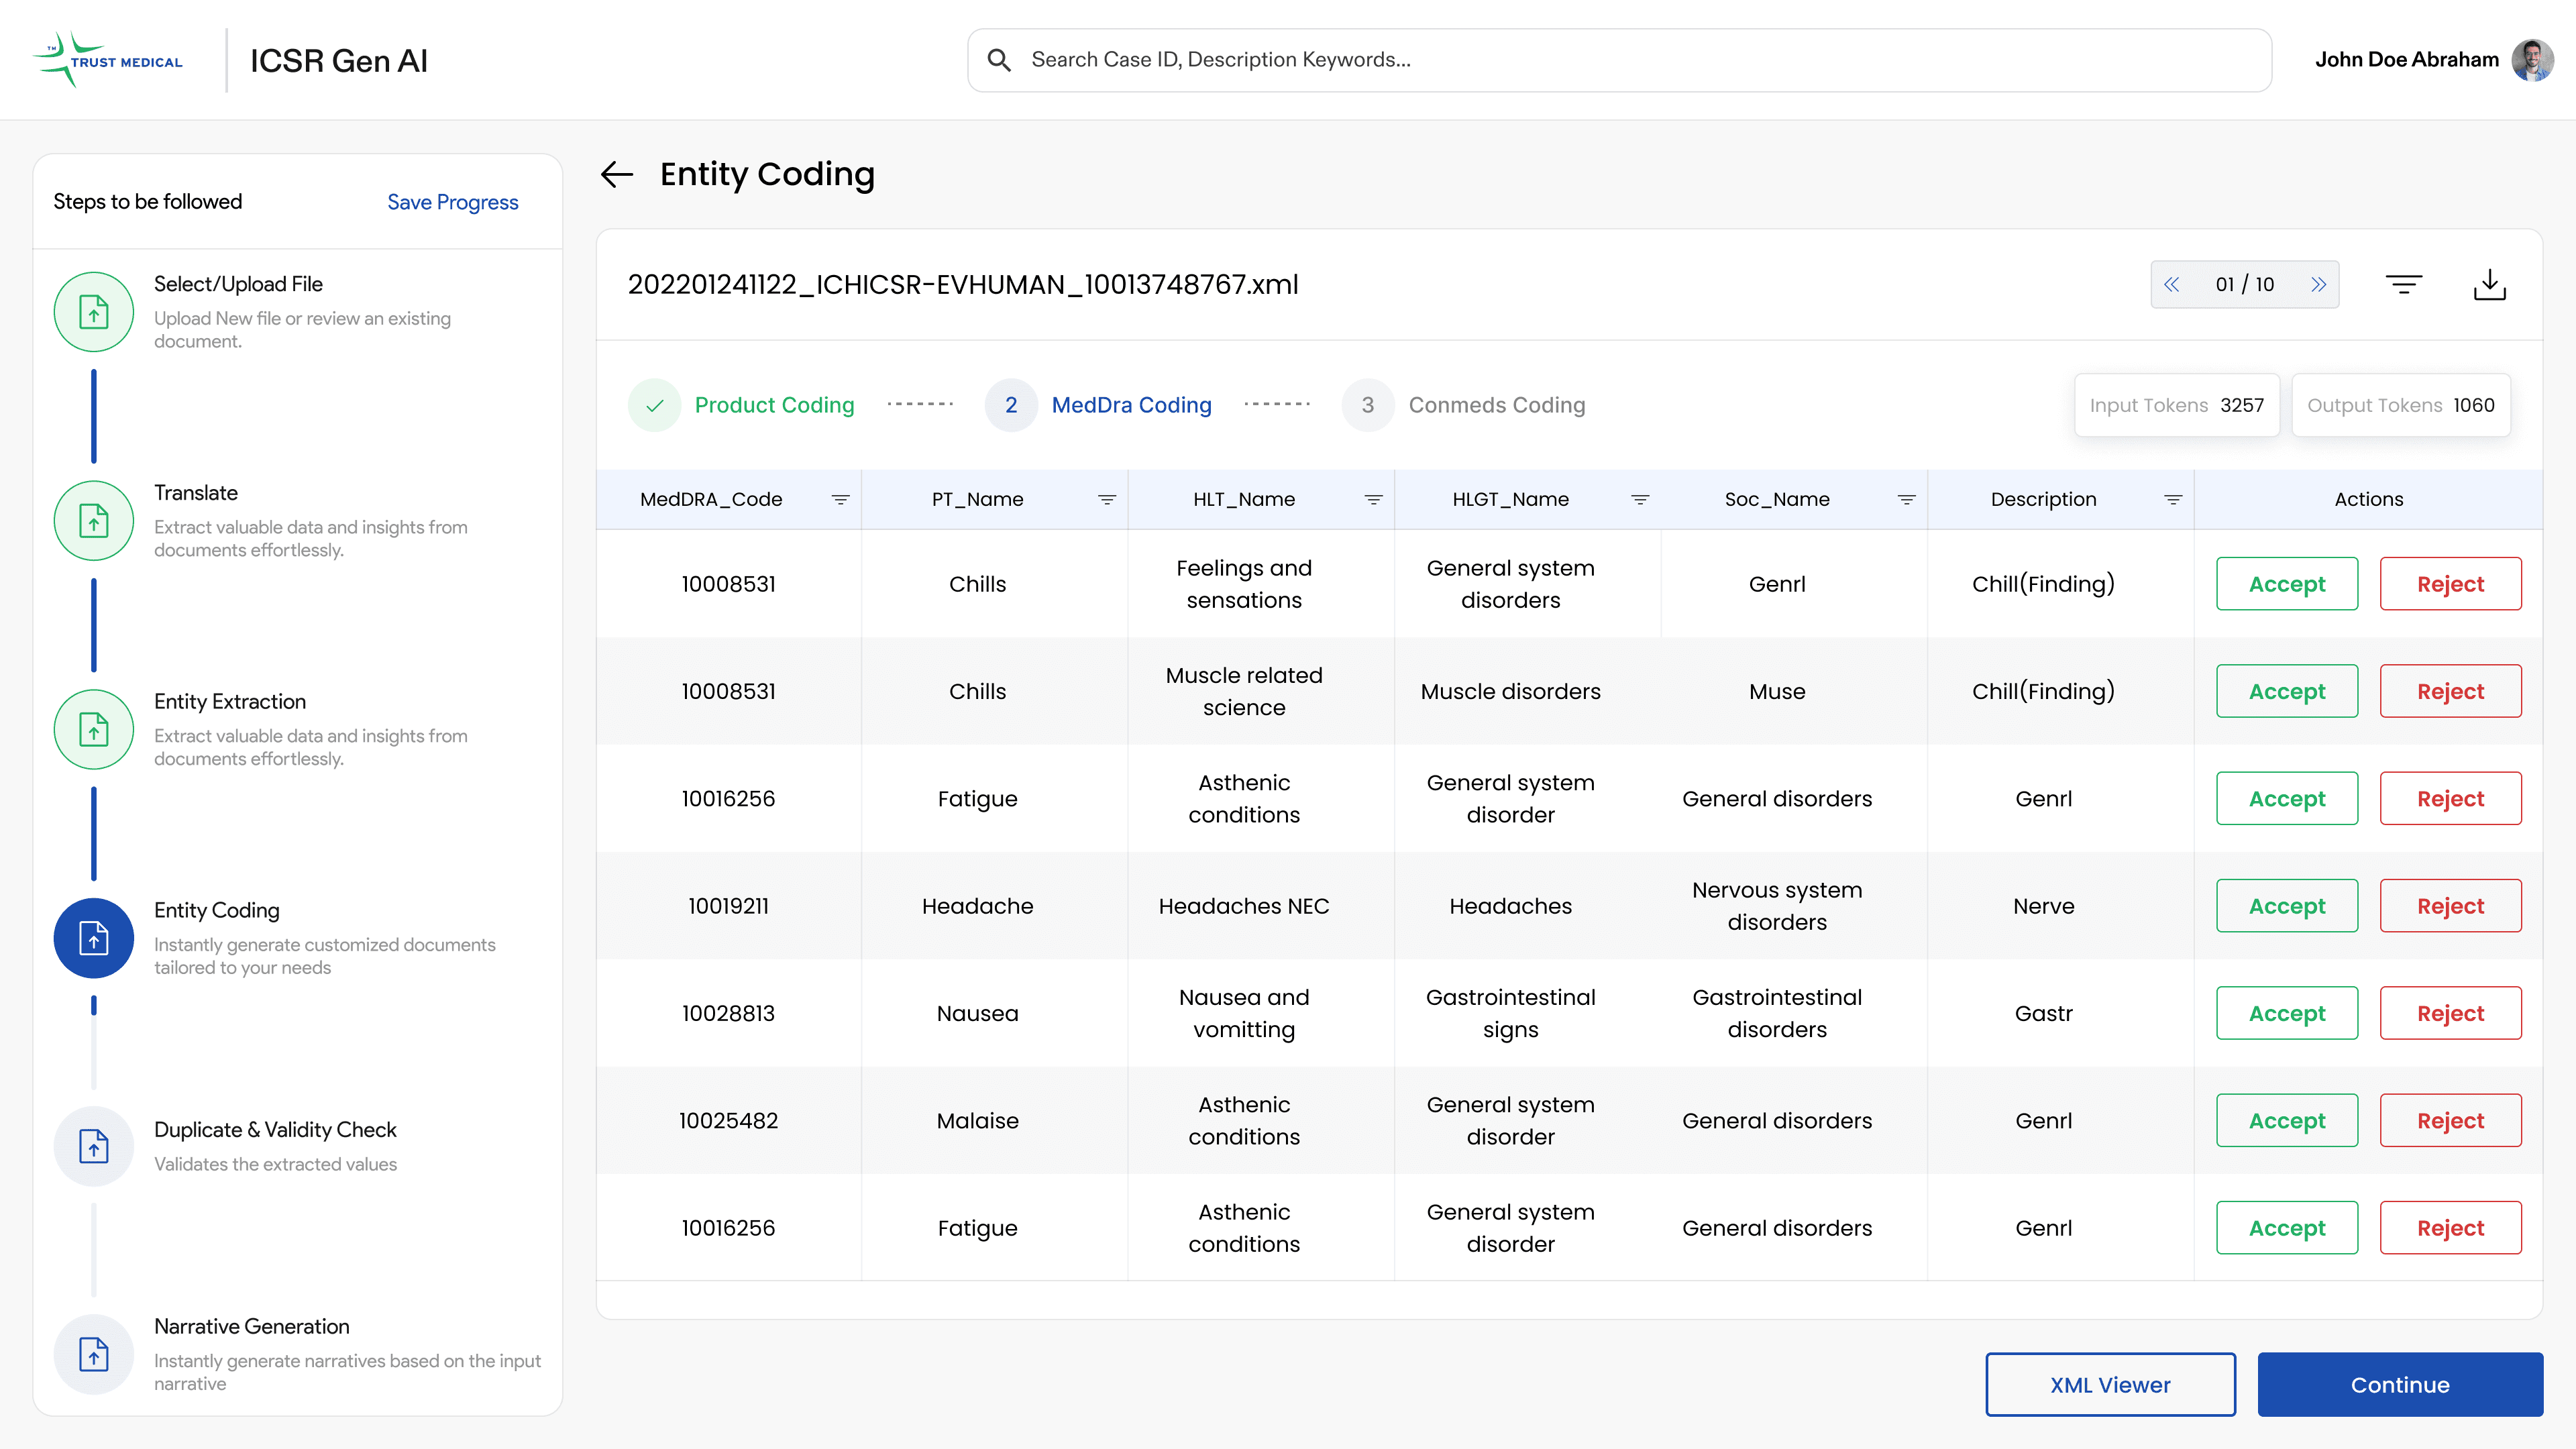This screenshot has width=2576, height=1449.
Task: Select the Translate step label
Action: pyautogui.click(x=196, y=493)
